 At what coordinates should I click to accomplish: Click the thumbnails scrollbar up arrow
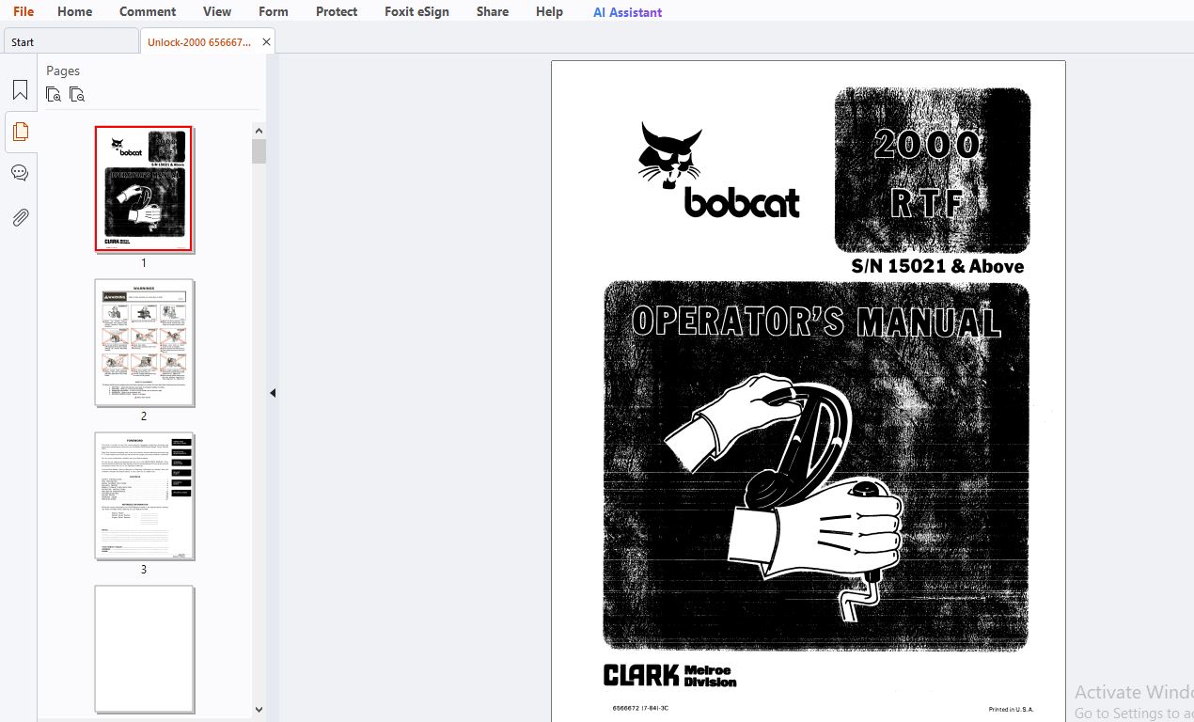(x=259, y=130)
